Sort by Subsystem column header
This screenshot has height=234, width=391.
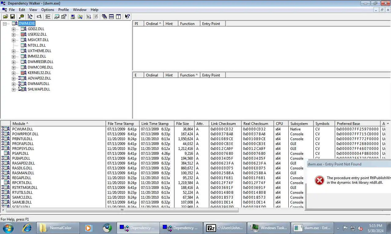[x=301, y=123]
